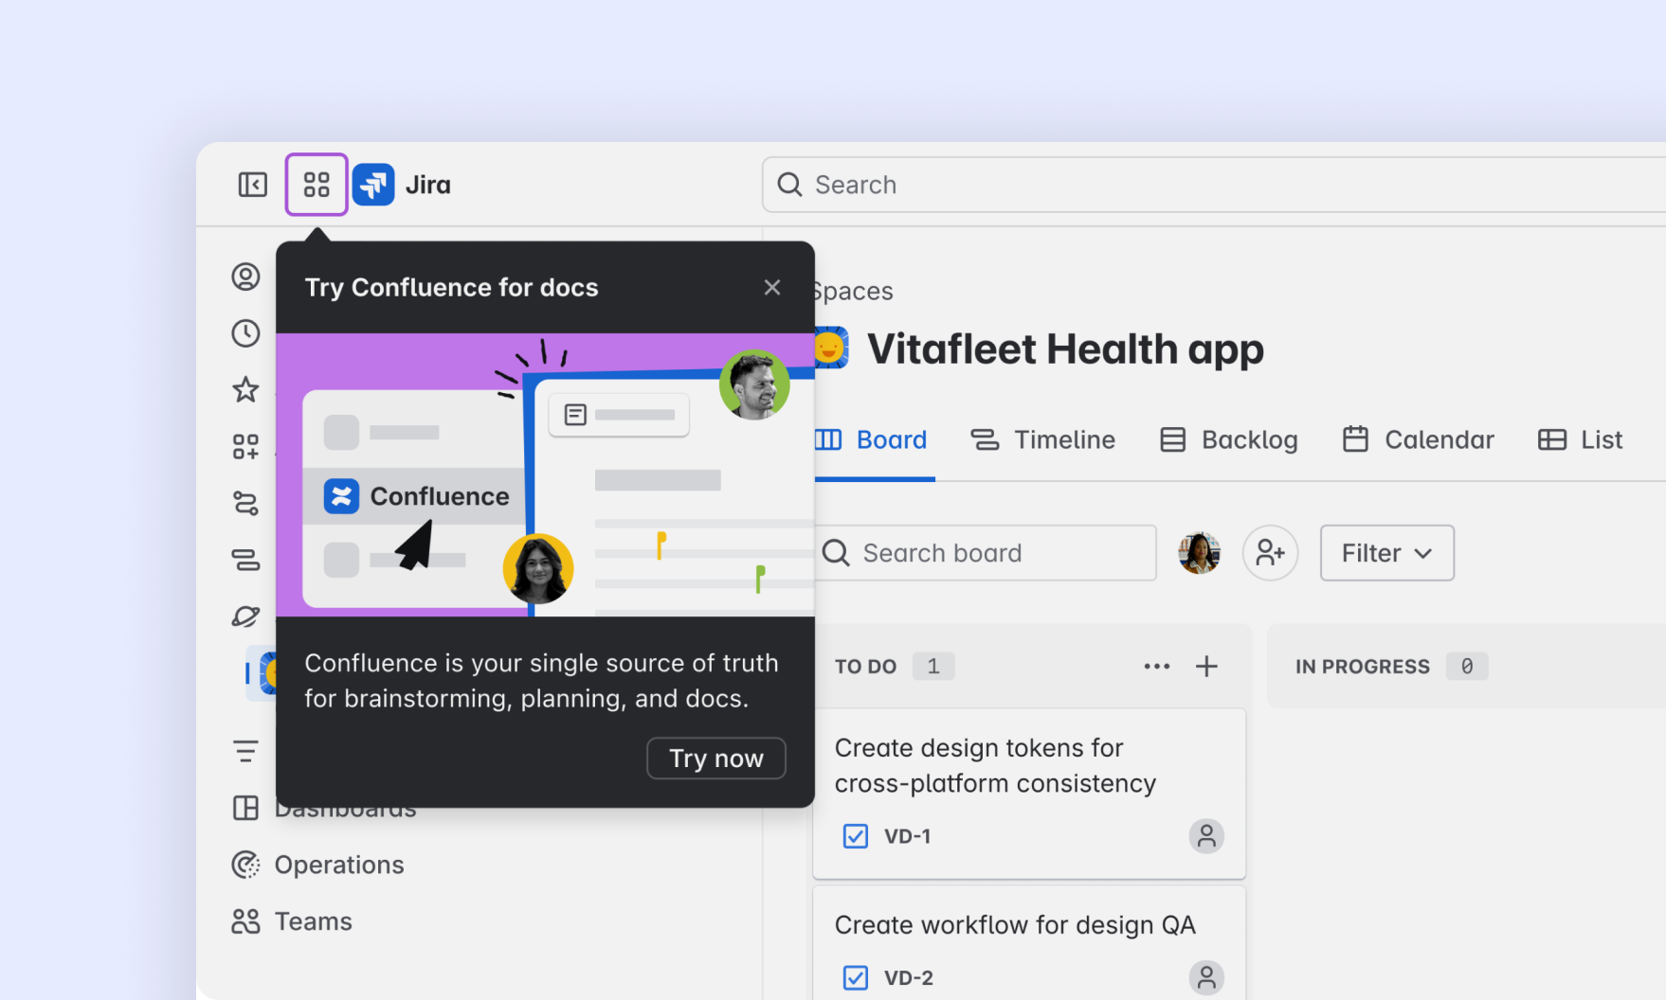Expand the Filter dropdown

coord(1386,553)
